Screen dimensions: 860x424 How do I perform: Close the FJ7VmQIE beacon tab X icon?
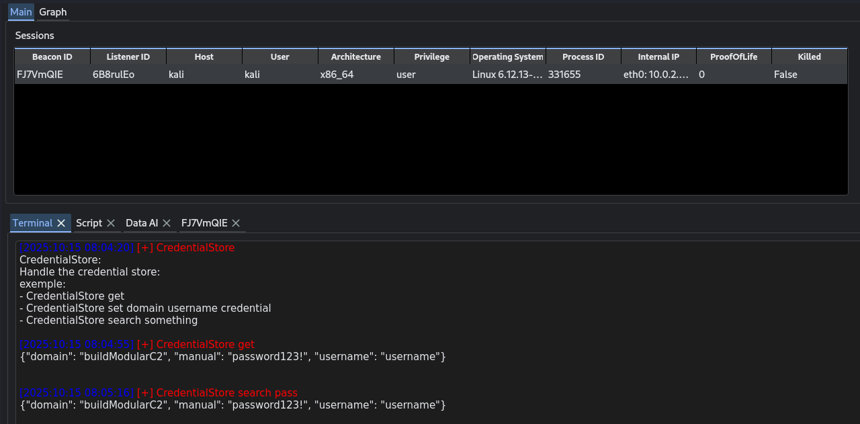236,223
